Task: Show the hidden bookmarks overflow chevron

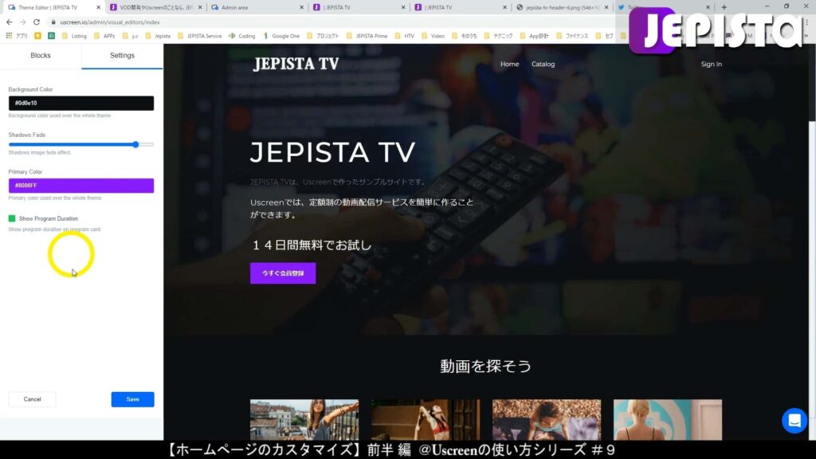Action: 806,36
